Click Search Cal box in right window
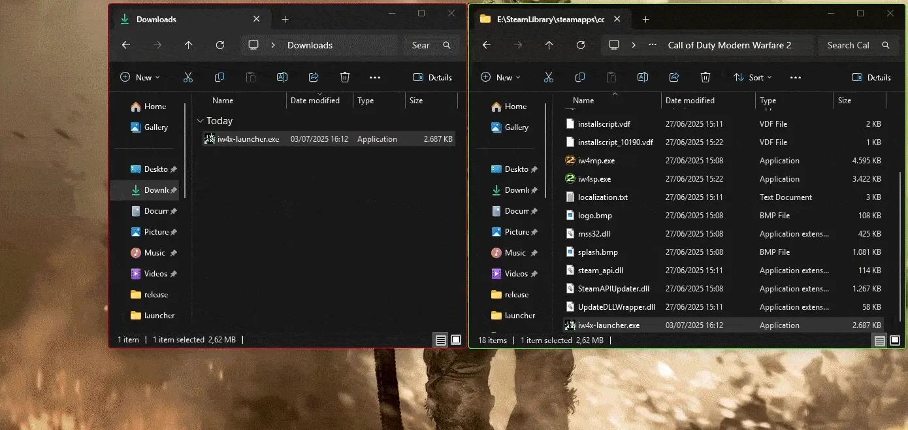 point(858,45)
